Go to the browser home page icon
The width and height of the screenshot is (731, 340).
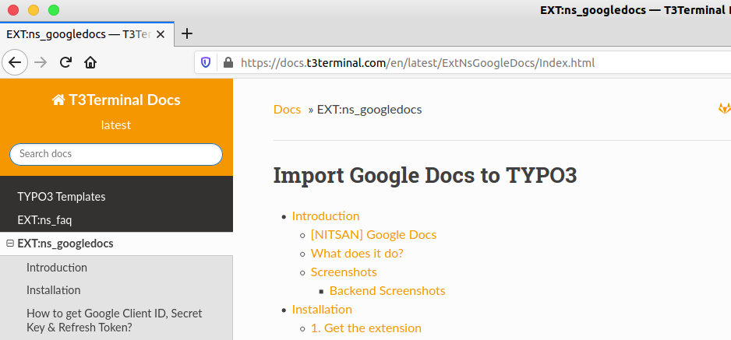pyautogui.click(x=90, y=62)
